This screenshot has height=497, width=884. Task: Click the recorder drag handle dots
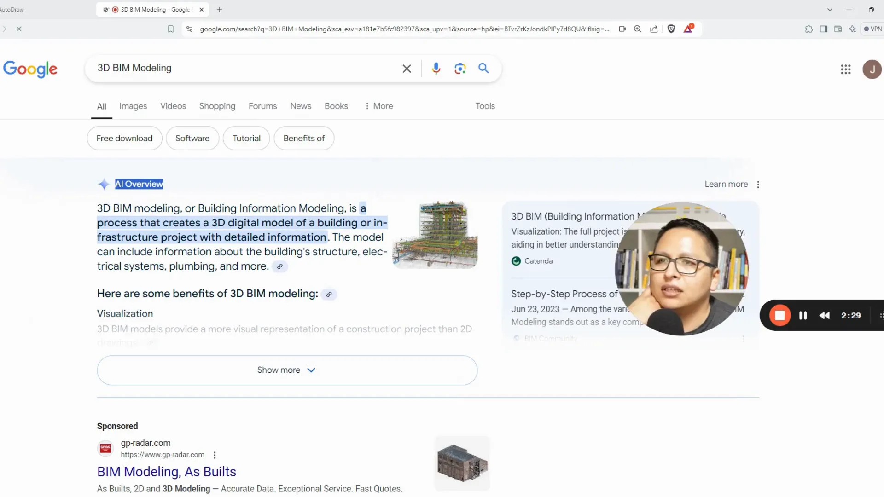(881, 316)
